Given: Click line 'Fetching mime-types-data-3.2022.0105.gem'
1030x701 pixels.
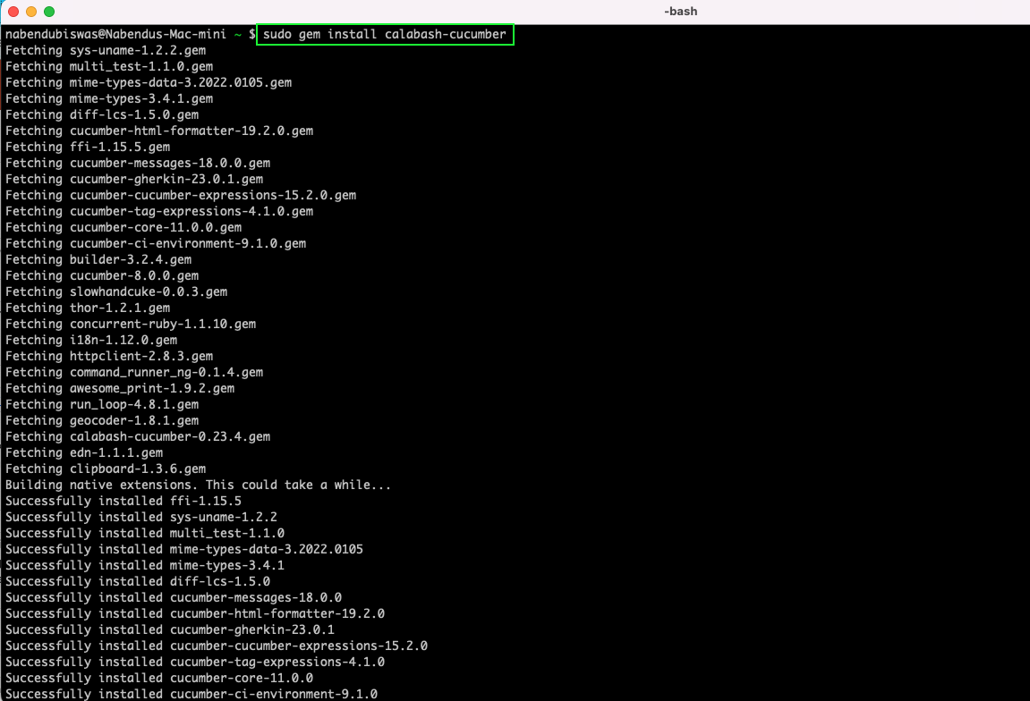Looking at the screenshot, I should click(149, 82).
